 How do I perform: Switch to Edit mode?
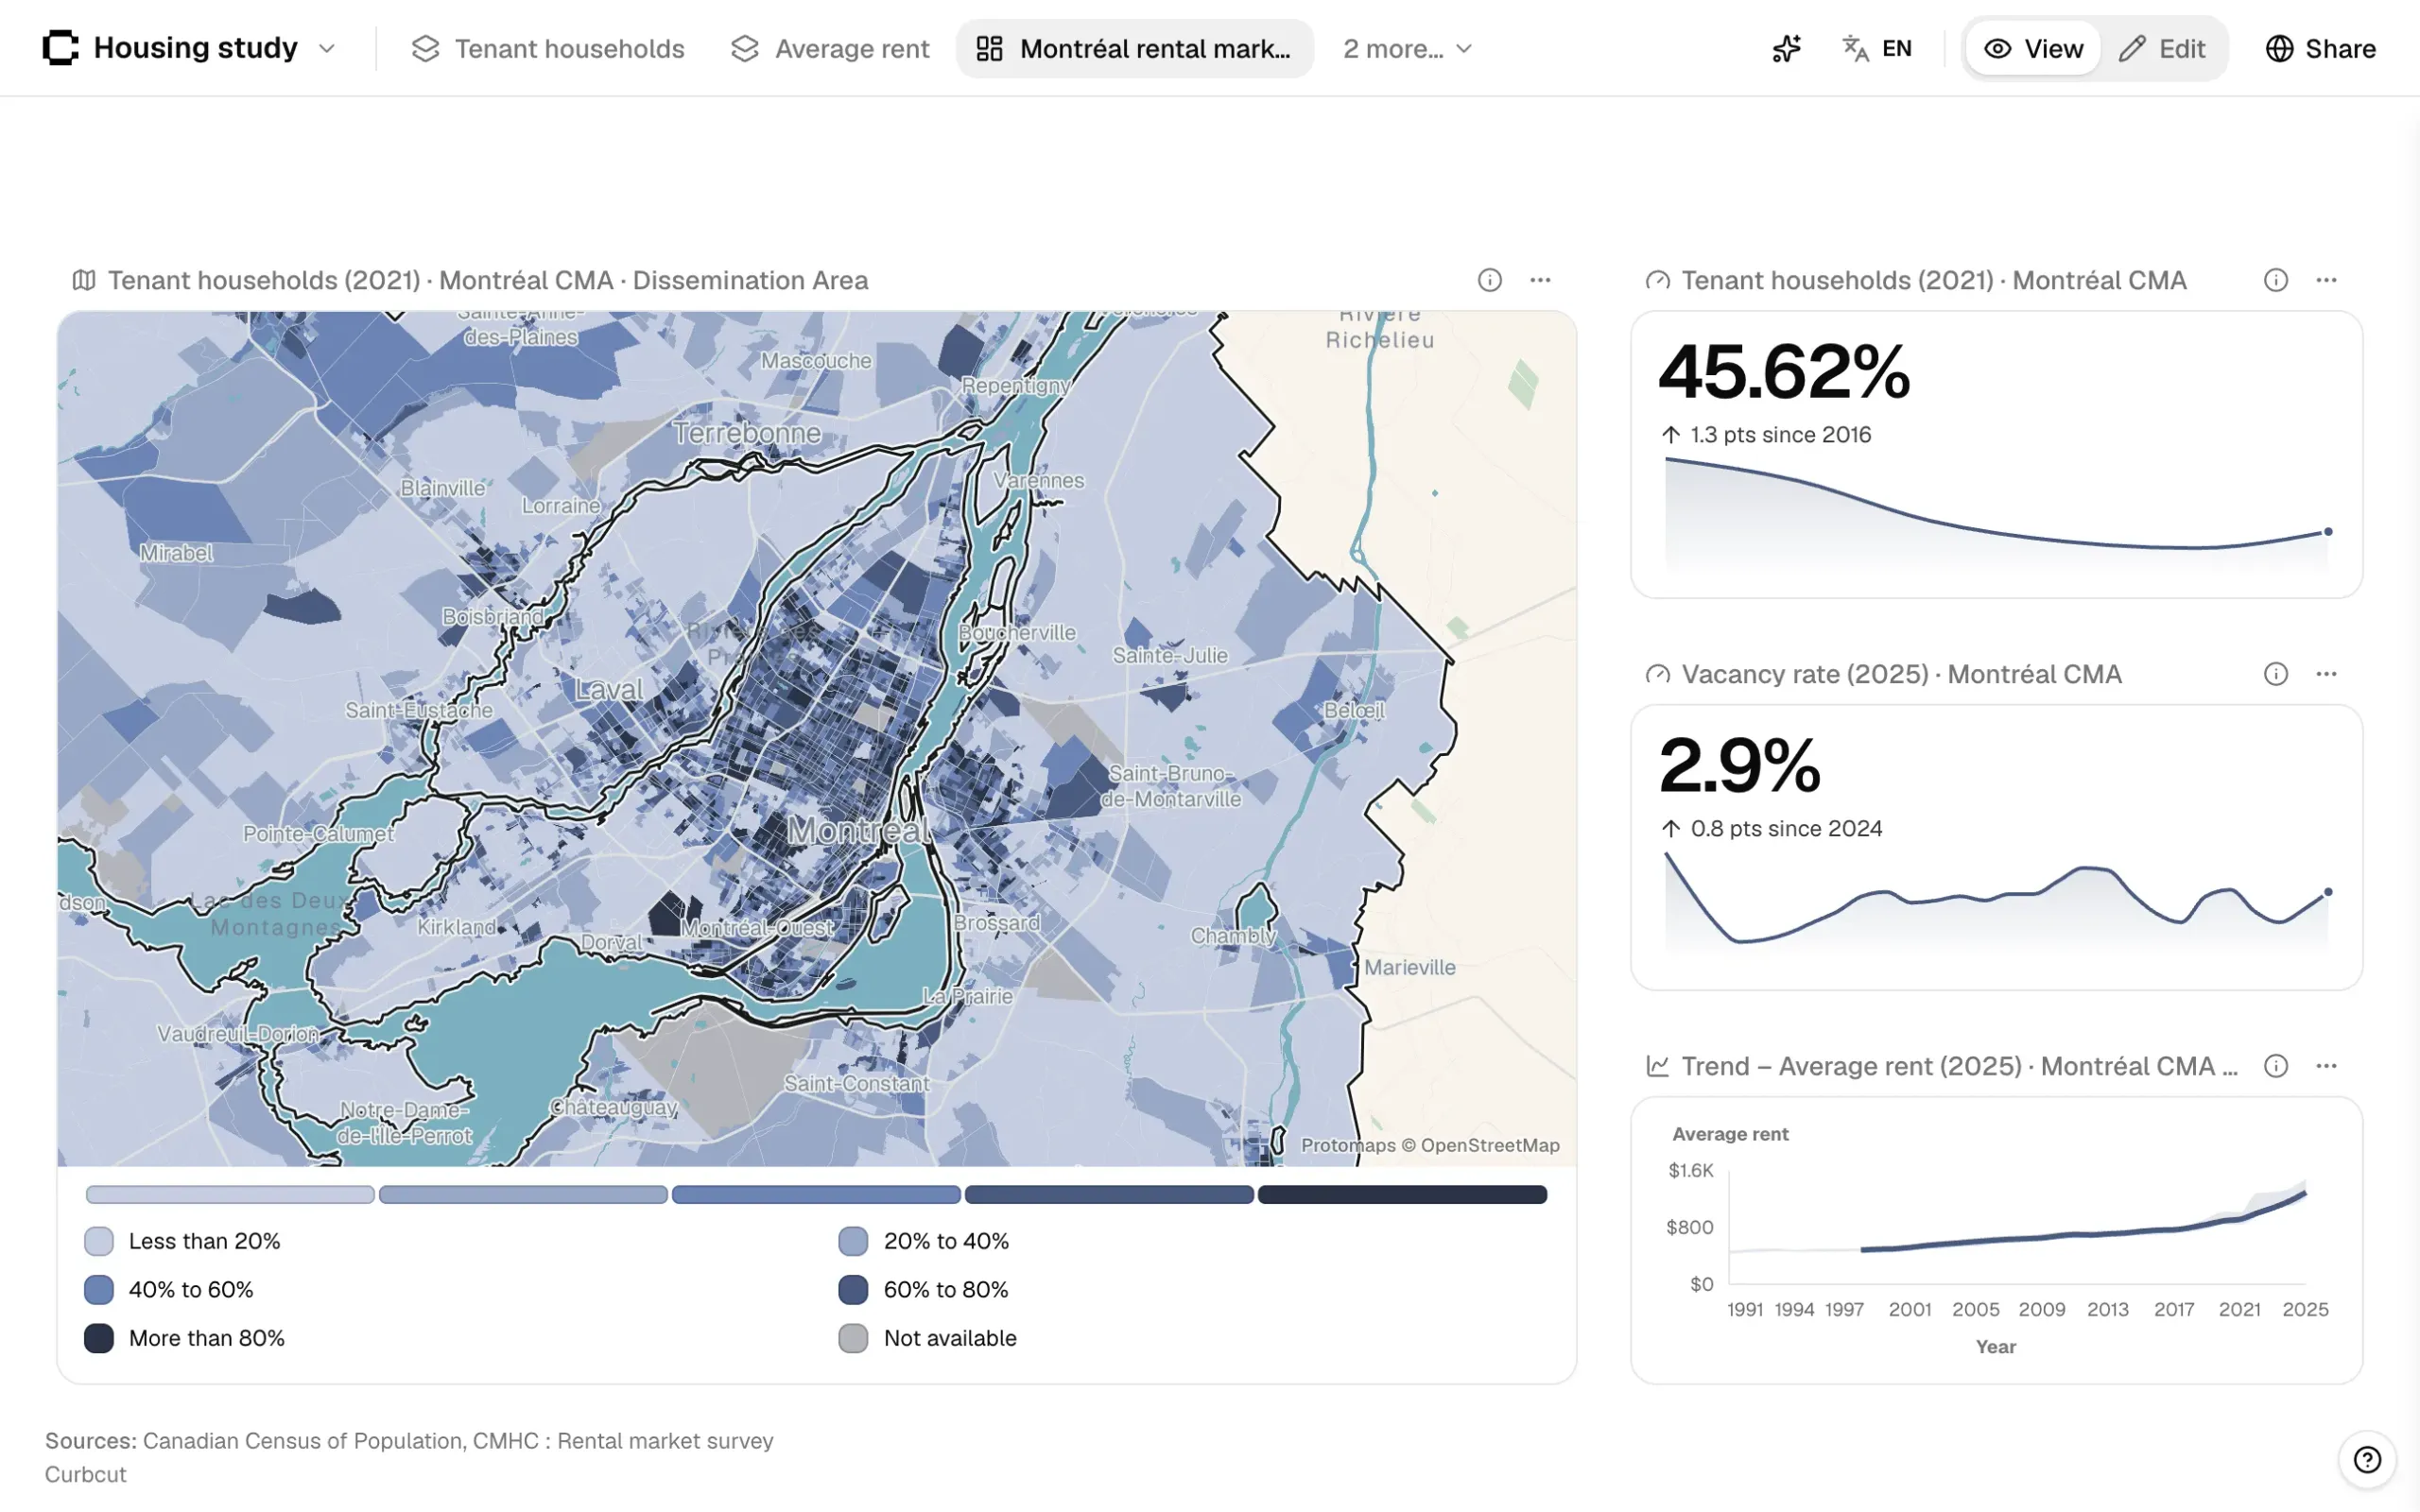click(2162, 48)
